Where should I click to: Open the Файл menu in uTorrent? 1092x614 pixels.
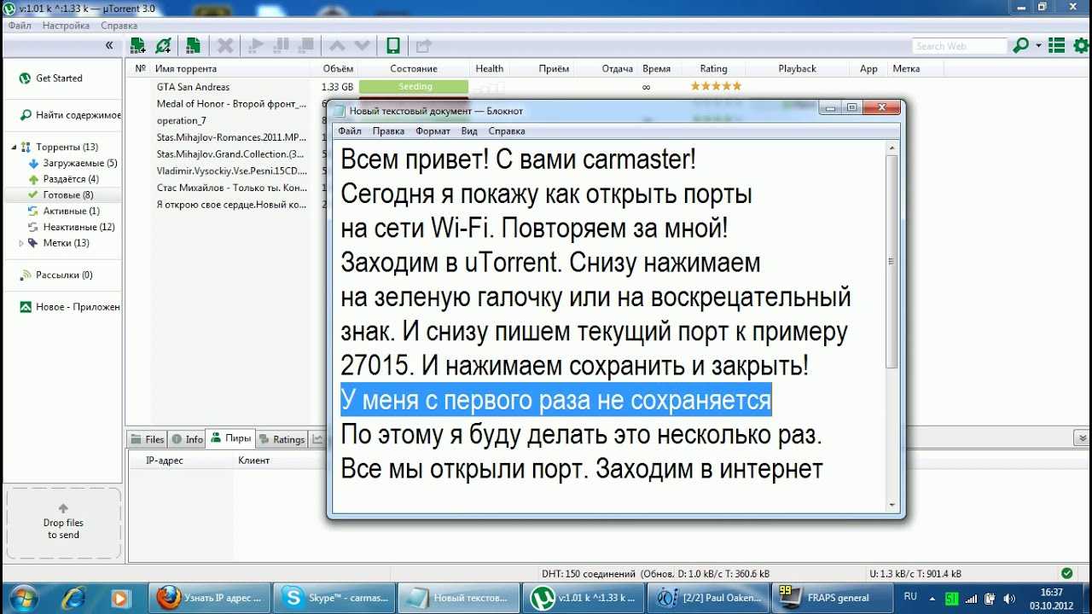20,26
